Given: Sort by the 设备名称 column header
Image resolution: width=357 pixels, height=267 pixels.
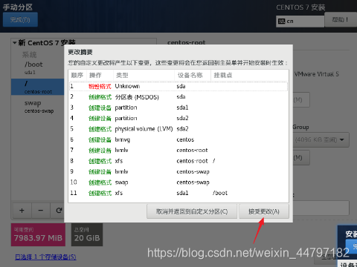Looking at the screenshot, I should pos(193,75).
